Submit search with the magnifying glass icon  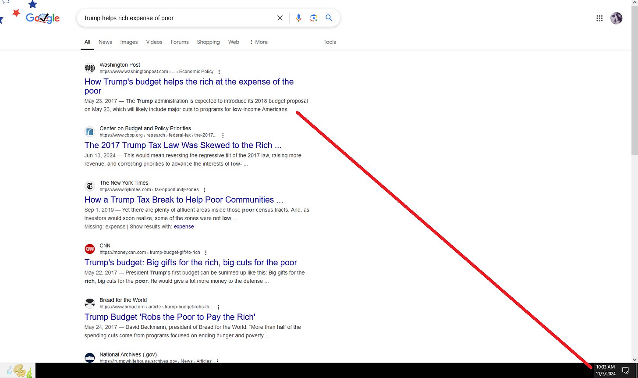(x=329, y=18)
